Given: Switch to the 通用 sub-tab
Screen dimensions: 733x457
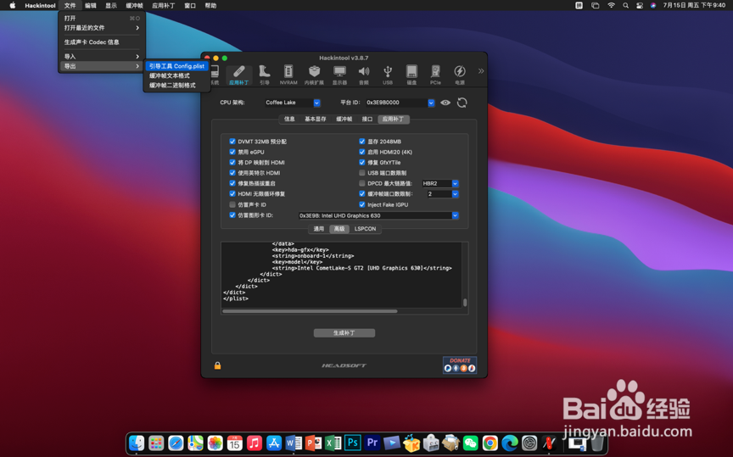Looking at the screenshot, I should 319,229.
